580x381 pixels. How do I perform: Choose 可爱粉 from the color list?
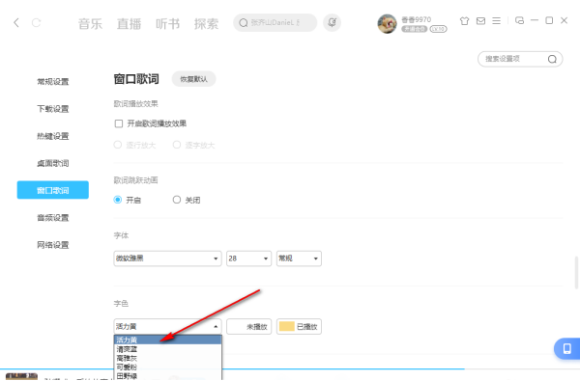[x=167, y=367]
